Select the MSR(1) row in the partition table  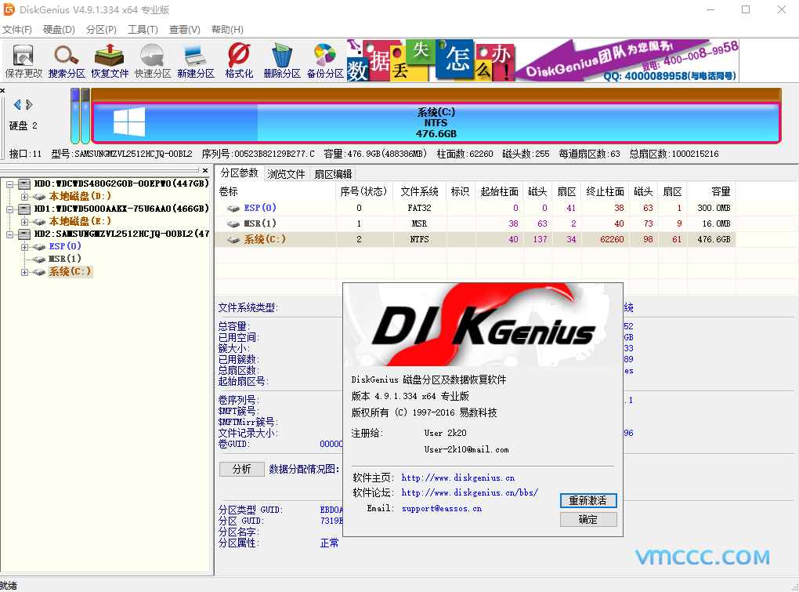(x=475, y=223)
